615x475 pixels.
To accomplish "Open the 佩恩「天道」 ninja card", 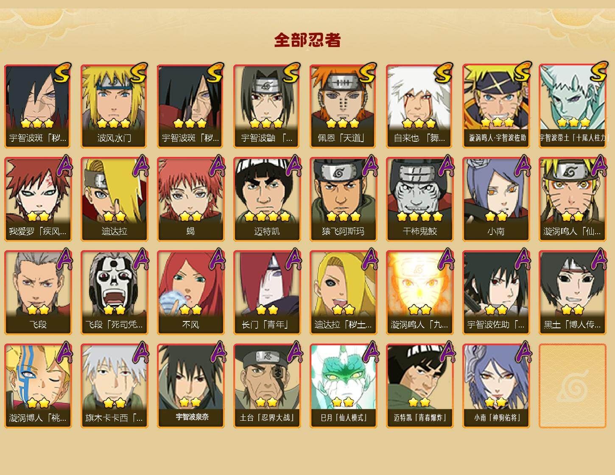I will (343, 106).
